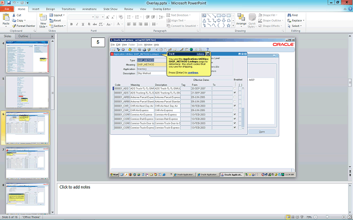Screen dimensions: 353x220
Task: Click in the notes area
Action: 202,199
